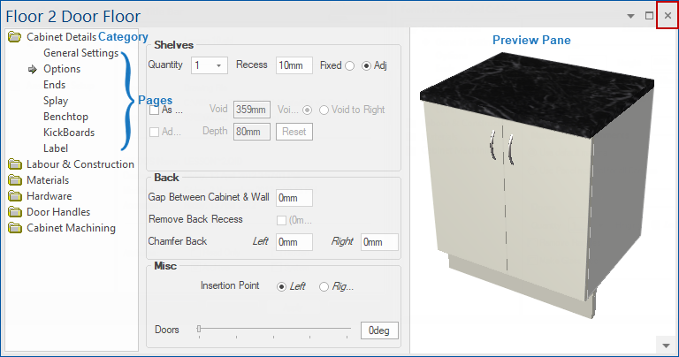Click the Cabinet Details folder icon

click(x=14, y=37)
